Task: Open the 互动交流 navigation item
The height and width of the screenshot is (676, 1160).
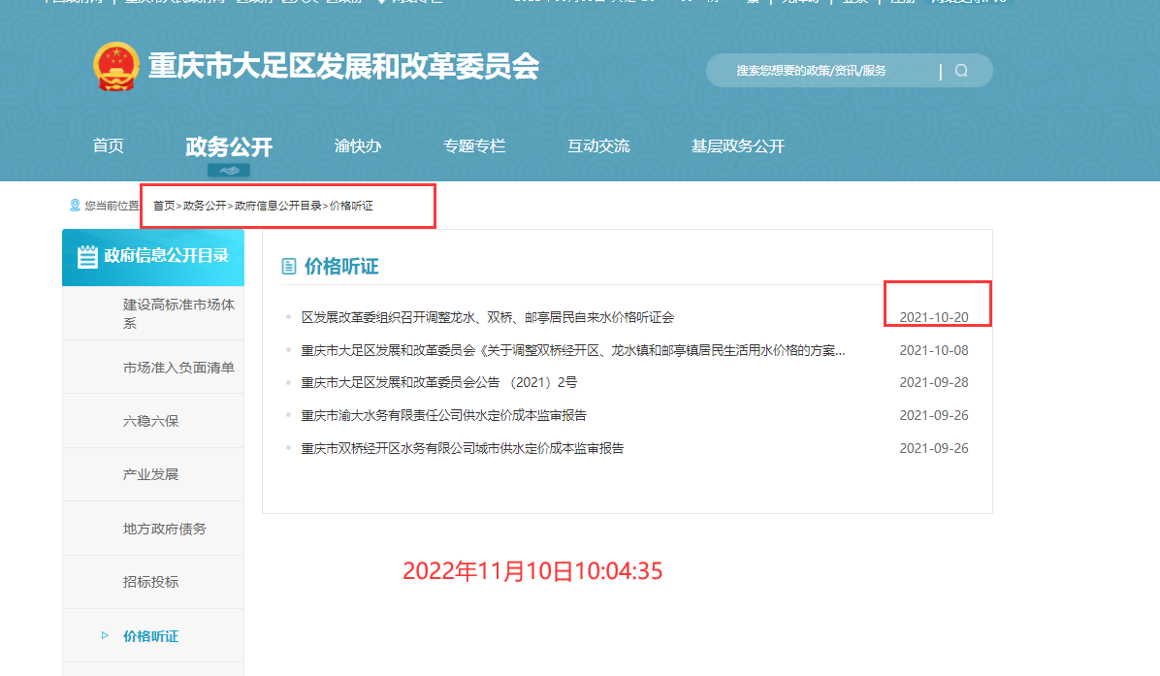Action: pyautogui.click(x=598, y=146)
